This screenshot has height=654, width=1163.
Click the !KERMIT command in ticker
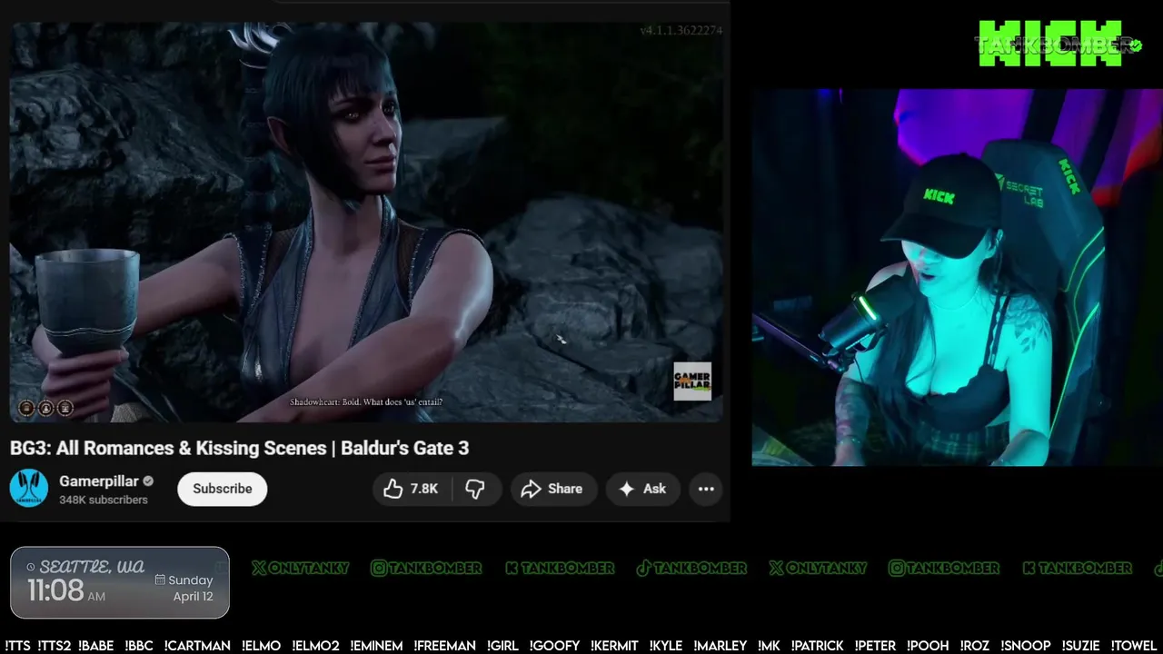(x=614, y=646)
